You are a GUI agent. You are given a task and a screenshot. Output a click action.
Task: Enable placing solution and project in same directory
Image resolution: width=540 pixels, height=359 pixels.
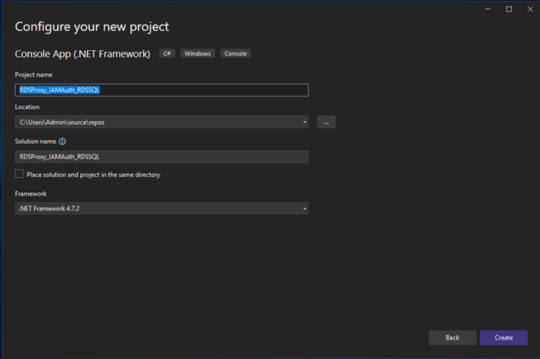(x=19, y=174)
